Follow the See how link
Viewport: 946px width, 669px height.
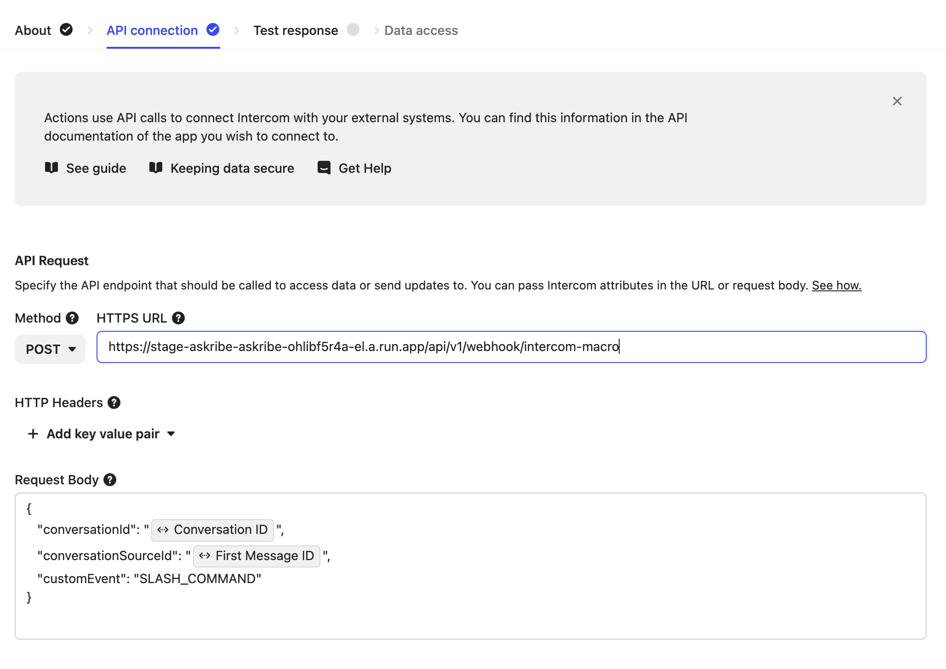[x=836, y=285]
